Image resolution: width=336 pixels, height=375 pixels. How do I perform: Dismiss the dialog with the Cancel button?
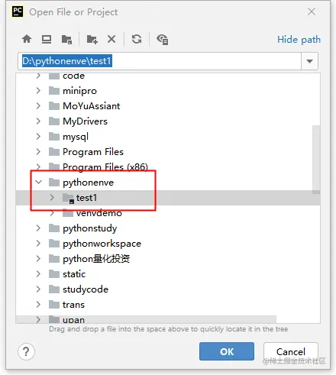coord(291,351)
